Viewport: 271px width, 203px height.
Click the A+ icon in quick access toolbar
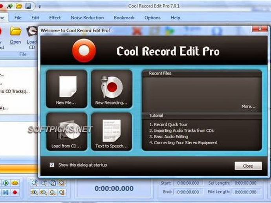click(x=10, y=6)
